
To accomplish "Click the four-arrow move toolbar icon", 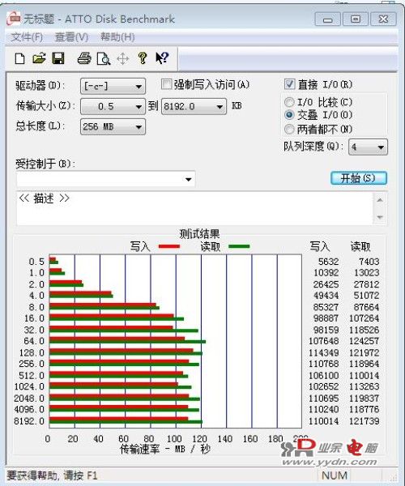I will [122, 58].
